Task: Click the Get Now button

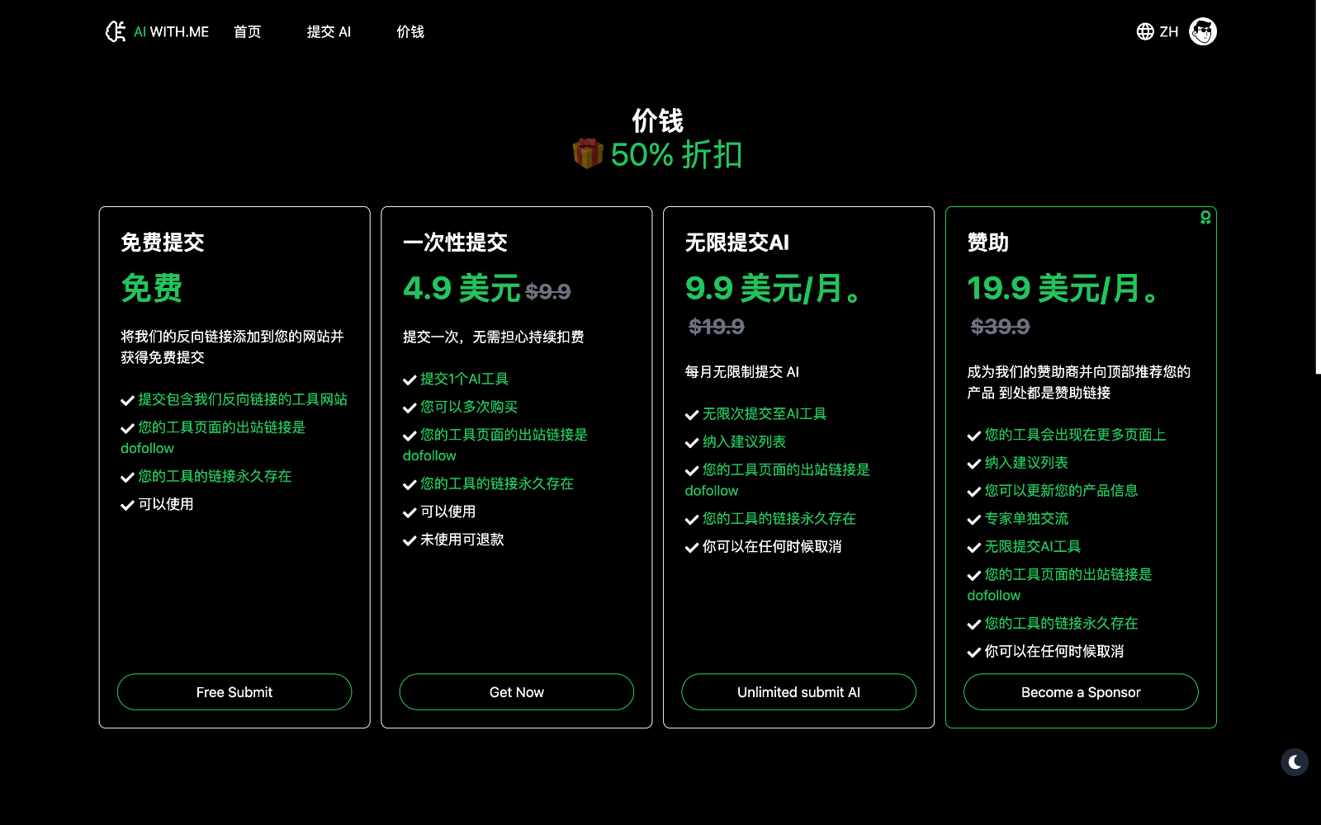Action: coord(516,692)
